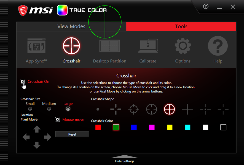The image size is (244, 165).
Task: Click the Crosshair Size label
Action: click(31, 99)
